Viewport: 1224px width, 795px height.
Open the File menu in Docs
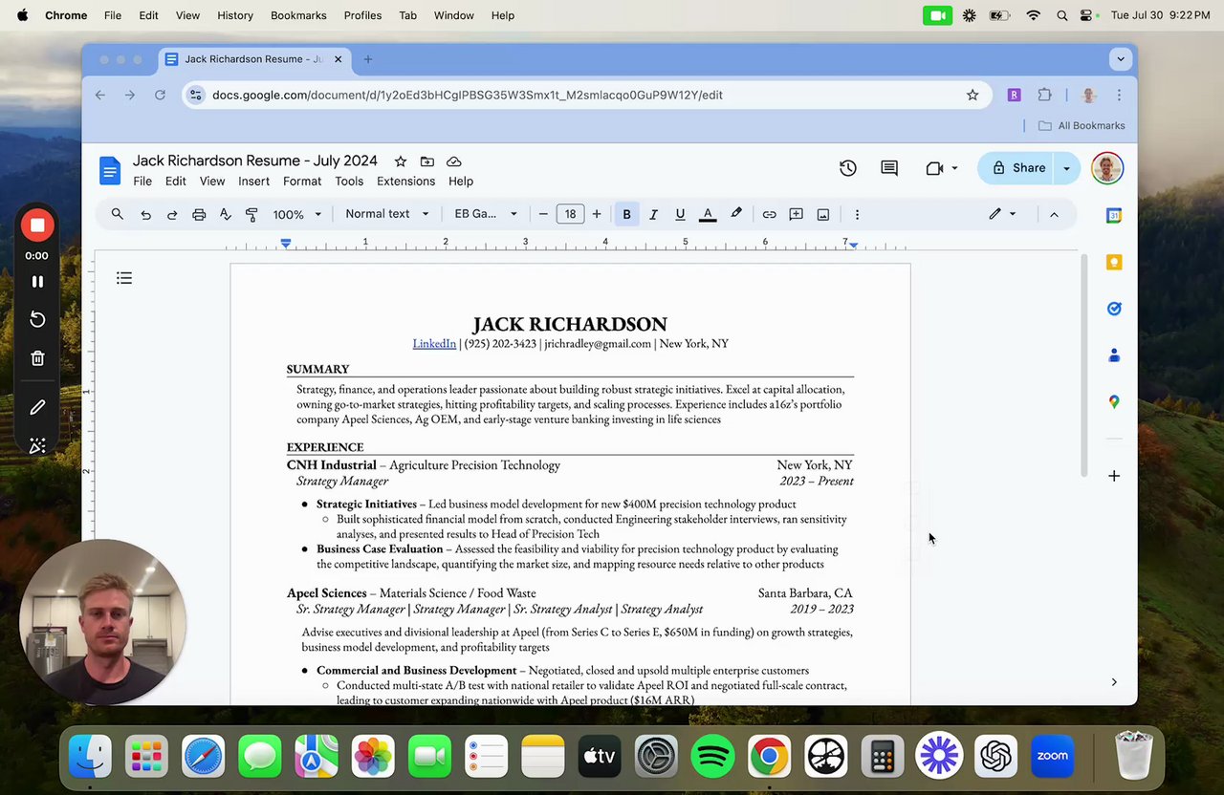coord(142,182)
